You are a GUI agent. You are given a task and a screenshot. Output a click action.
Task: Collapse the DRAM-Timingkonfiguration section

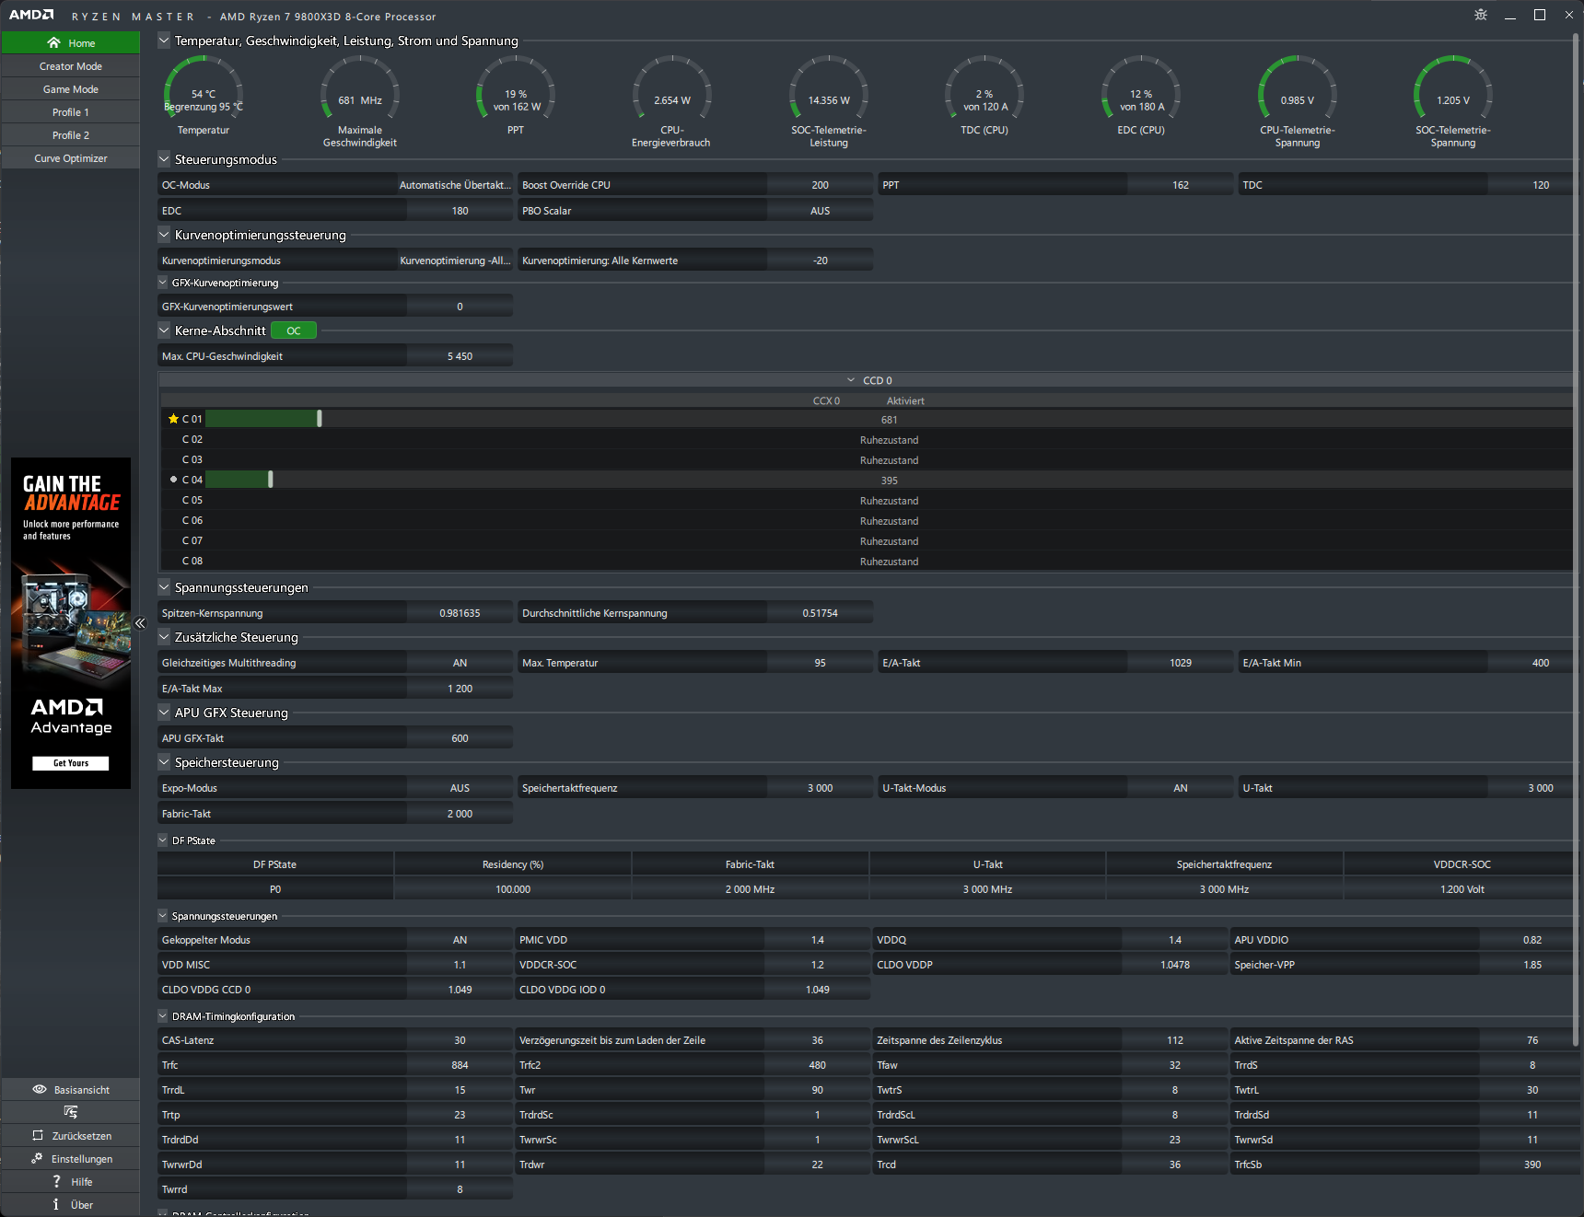pos(163,1016)
